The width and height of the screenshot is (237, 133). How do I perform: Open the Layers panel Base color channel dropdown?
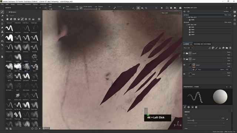pyautogui.click(x=188, y=48)
